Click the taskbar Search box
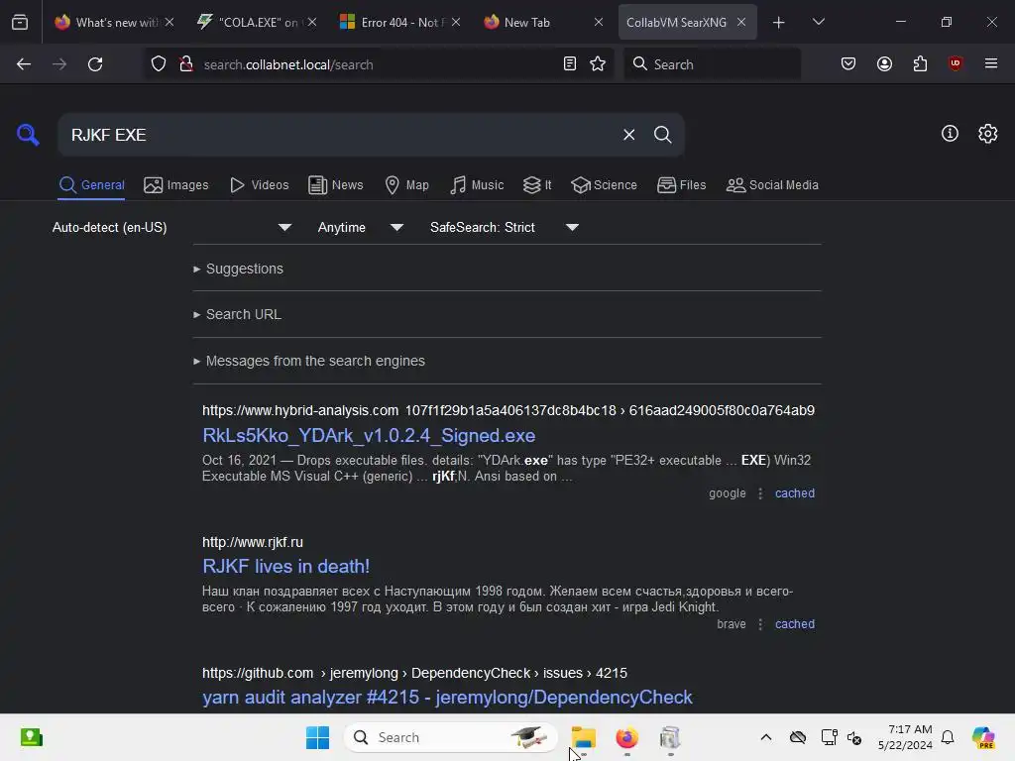The width and height of the screenshot is (1015, 761). tap(451, 737)
